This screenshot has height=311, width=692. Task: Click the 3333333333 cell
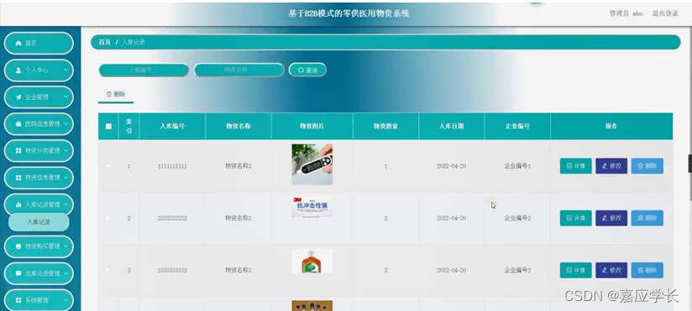(172, 270)
